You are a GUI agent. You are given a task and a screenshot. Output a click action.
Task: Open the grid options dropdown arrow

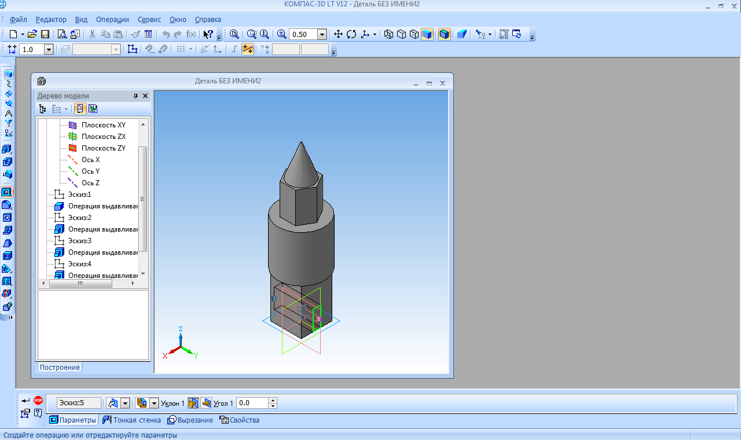click(190, 49)
